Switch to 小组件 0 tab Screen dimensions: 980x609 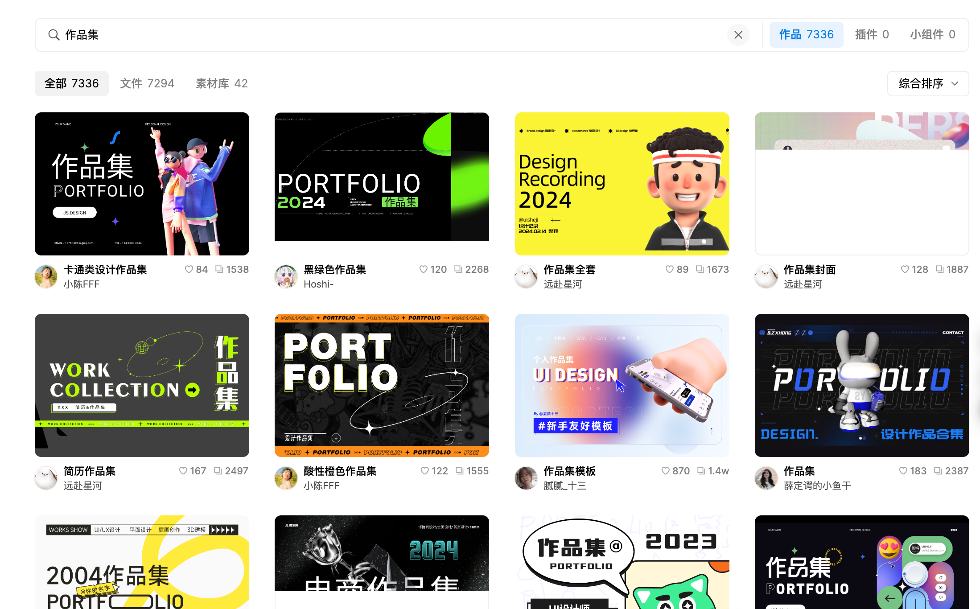[x=932, y=35]
